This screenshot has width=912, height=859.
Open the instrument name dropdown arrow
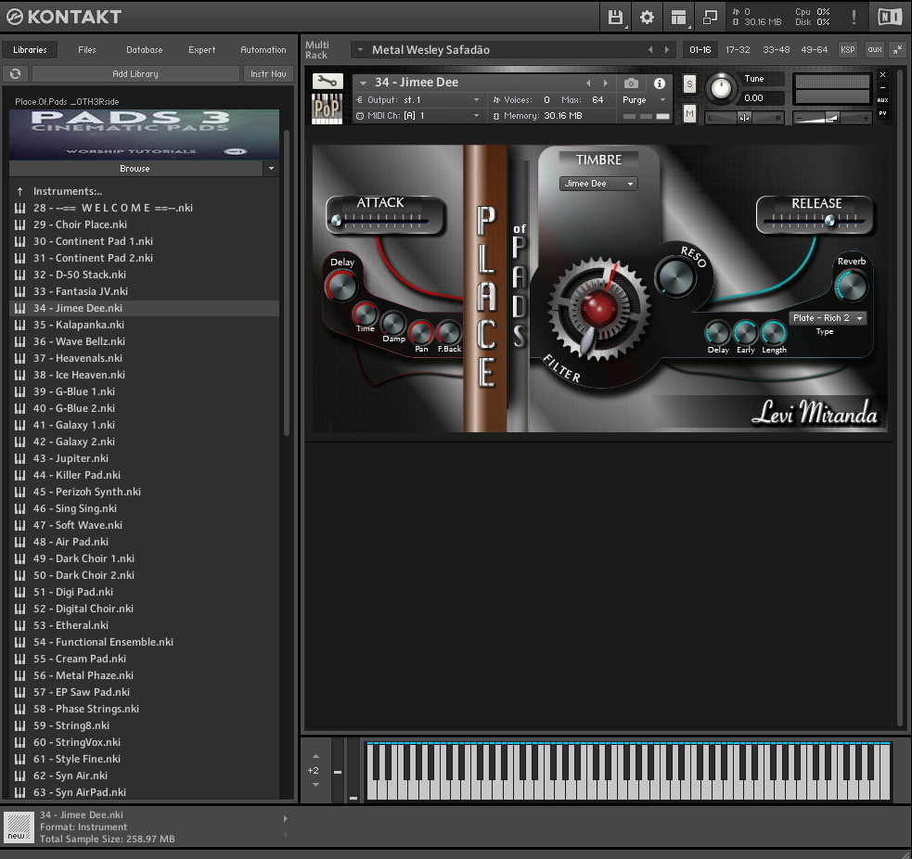[364, 83]
